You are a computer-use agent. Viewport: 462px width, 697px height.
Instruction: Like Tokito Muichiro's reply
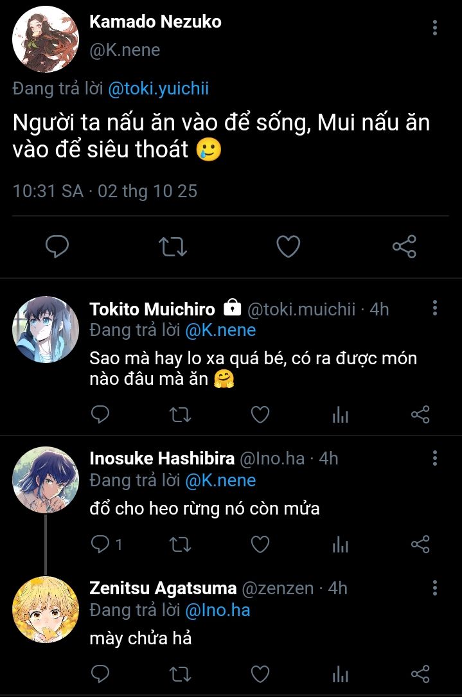coord(260,415)
